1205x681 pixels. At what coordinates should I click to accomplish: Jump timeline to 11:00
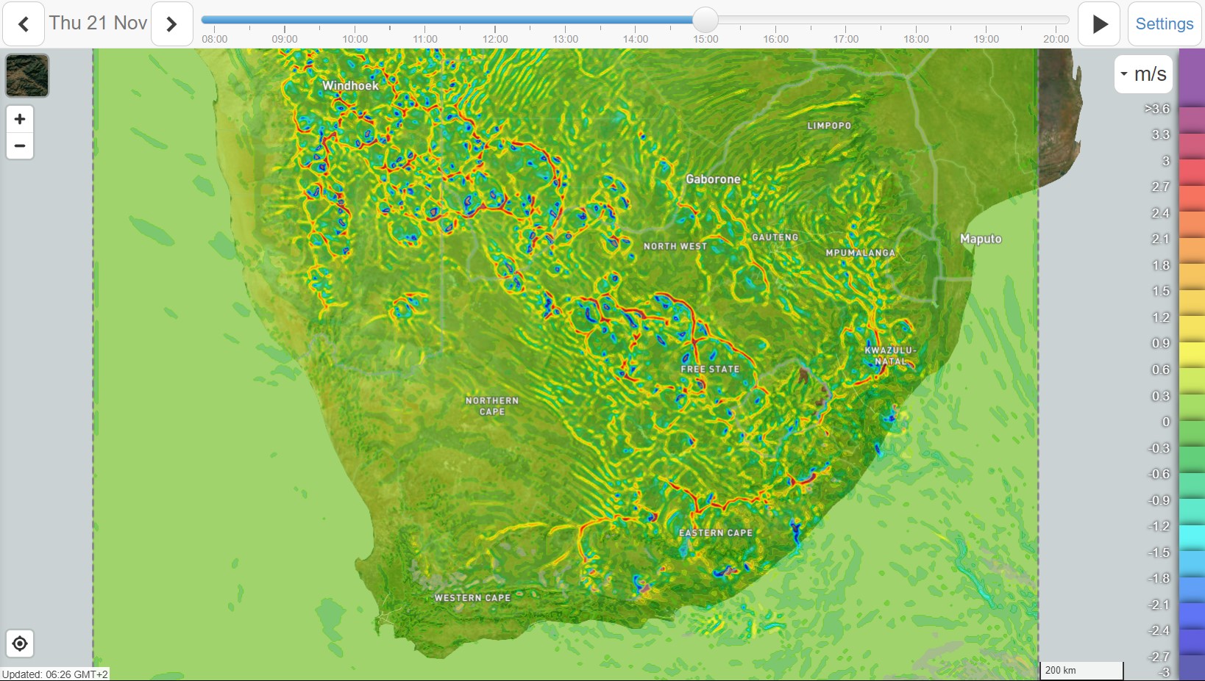(425, 39)
